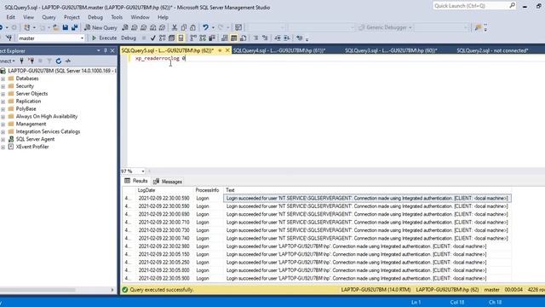Select Integration Services Catalogs folder

44,131
